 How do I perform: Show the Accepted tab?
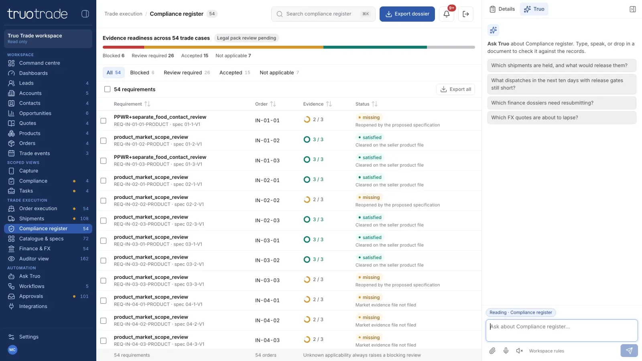[x=235, y=73]
